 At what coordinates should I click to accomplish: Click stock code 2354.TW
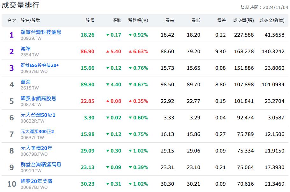(30, 55)
